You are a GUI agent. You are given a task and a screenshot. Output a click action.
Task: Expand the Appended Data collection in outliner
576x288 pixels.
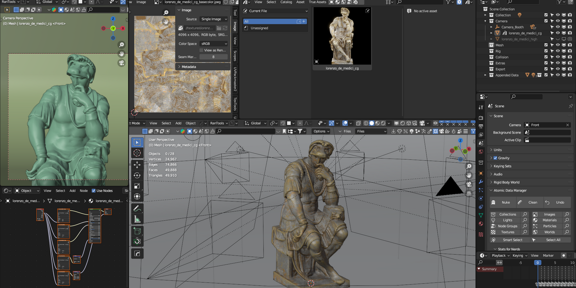coord(485,75)
